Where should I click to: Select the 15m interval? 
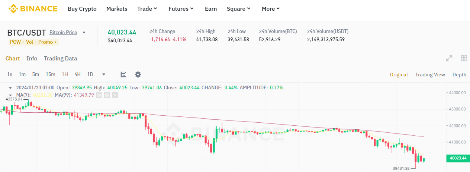(x=51, y=75)
